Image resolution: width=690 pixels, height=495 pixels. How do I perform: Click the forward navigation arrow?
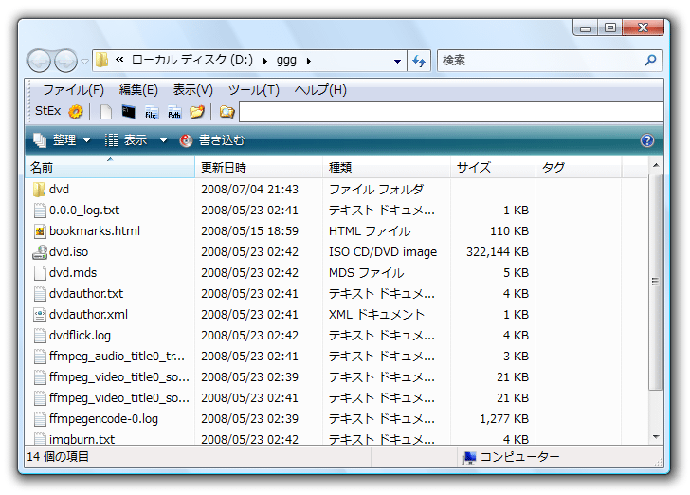pyautogui.click(x=65, y=61)
